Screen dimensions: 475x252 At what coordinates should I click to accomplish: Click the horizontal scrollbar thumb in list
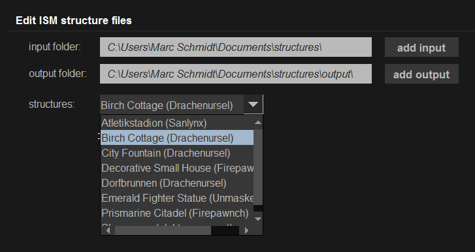[x=163, y=230]
